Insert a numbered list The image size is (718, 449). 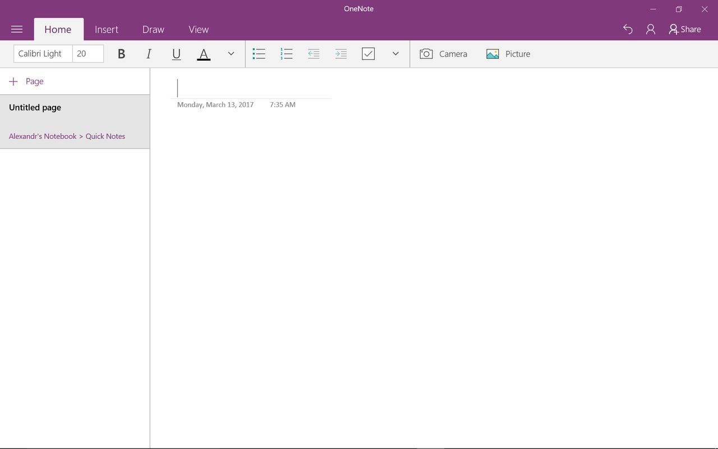coord(287,54)
